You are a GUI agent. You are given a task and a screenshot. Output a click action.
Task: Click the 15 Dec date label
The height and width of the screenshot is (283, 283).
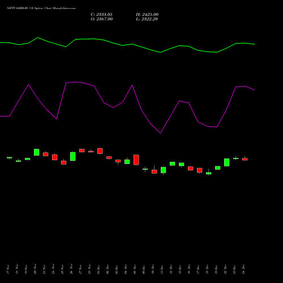pyautogui.click(x=180, y=269)
